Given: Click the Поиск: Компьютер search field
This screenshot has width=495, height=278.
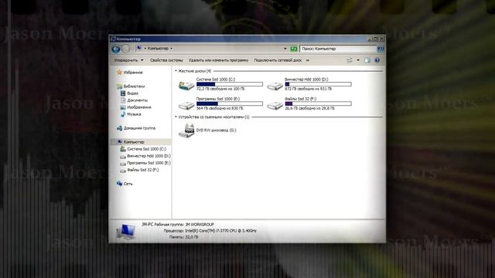Looking at the screenshot, I should tap(338, 49).
